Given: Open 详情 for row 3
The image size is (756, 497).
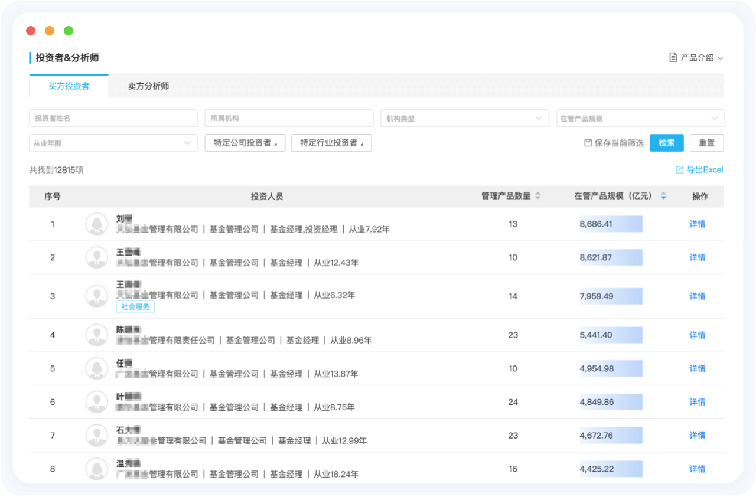Looking at the screenshot, I should 698,296.
